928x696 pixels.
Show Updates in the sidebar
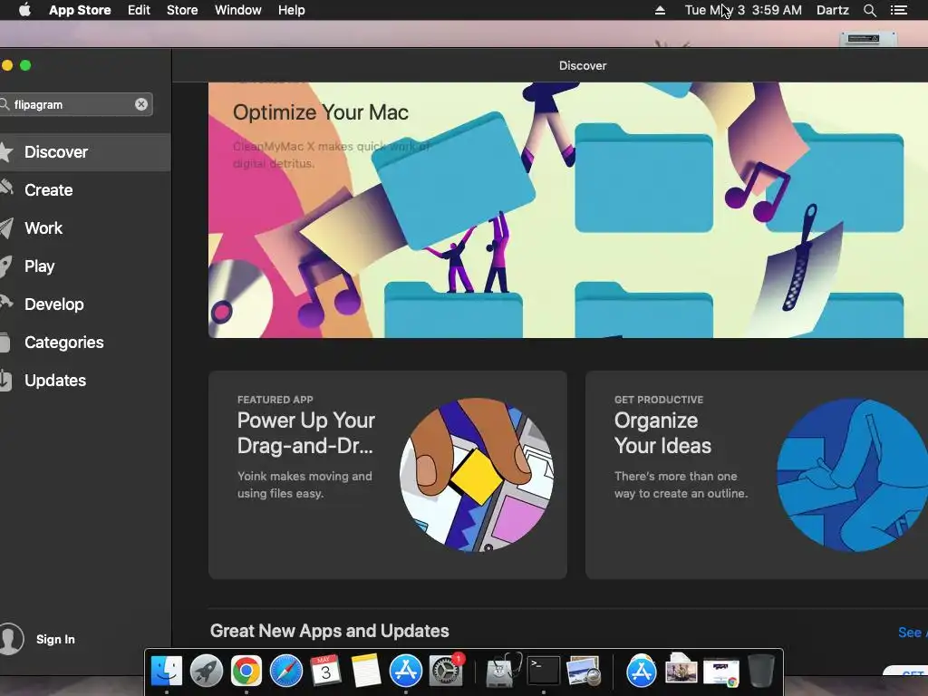[85, 380]
